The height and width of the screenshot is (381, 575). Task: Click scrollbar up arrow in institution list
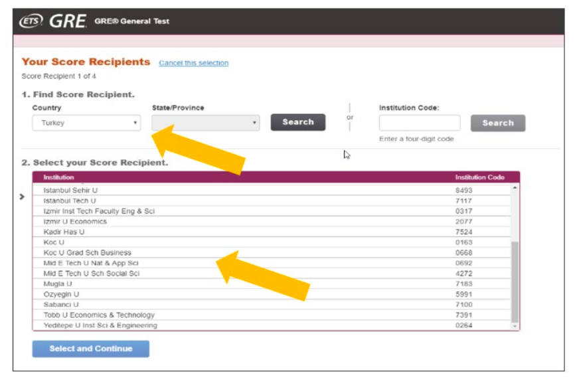point(515,189)
